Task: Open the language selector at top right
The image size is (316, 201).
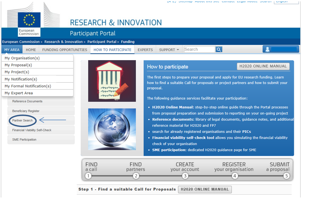Action: click(286, 2)
